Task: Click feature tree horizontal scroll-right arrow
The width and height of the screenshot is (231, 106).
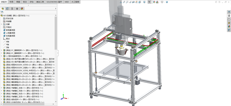Action: 54,104
